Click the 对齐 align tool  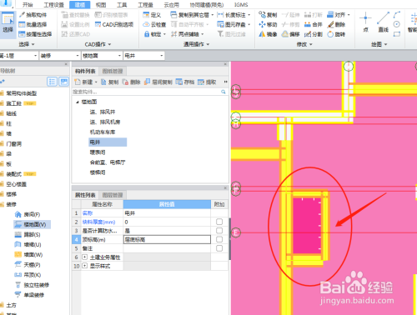[x=339, y=15]
